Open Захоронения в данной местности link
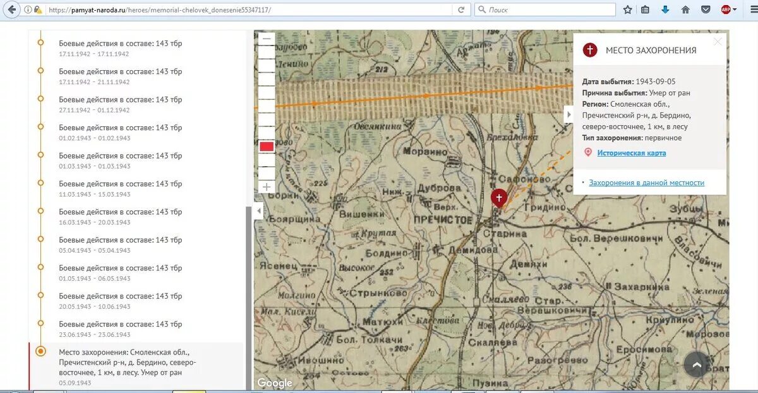This screenshot has height=393, width=758. click(x=647, y=183)
